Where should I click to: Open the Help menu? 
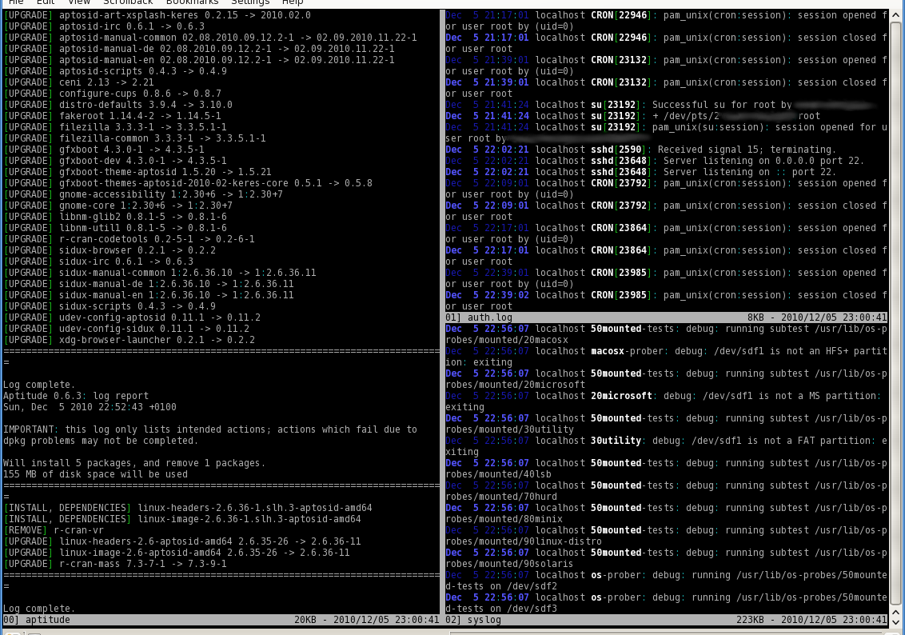coord(293,2)
